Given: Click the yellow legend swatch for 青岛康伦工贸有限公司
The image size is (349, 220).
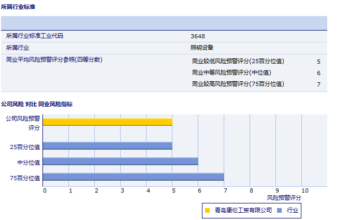Looking at the screenshot, I should coord(207,210).
